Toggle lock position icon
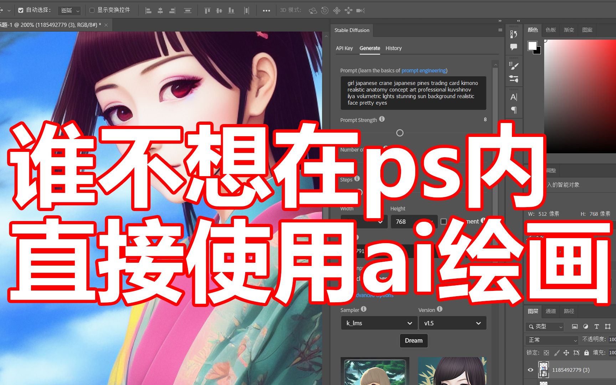The height and width of the screenshot is (385, 616). pos(566,353)
